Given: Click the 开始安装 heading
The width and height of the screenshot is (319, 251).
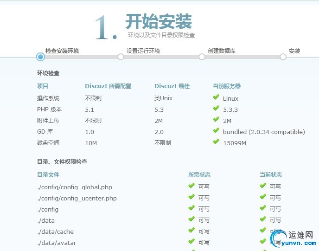Looking at the screenshot, I should [x=159, y=22].
